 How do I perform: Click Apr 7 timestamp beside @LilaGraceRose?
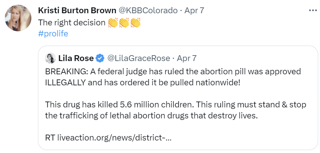(187, 58)
